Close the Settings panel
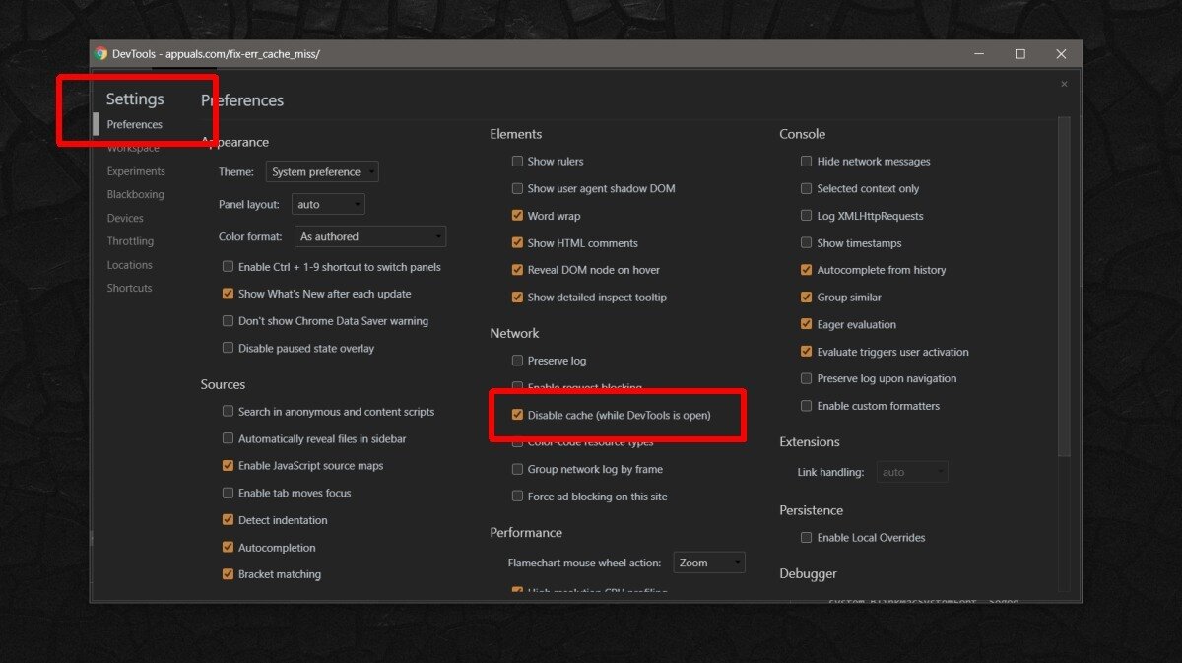 [x=1063, y=84]
